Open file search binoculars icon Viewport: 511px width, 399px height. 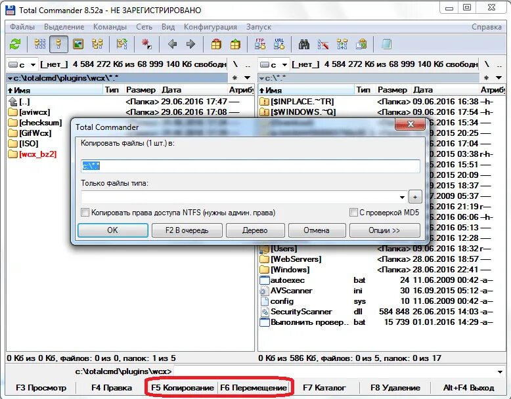coord(303,44)
